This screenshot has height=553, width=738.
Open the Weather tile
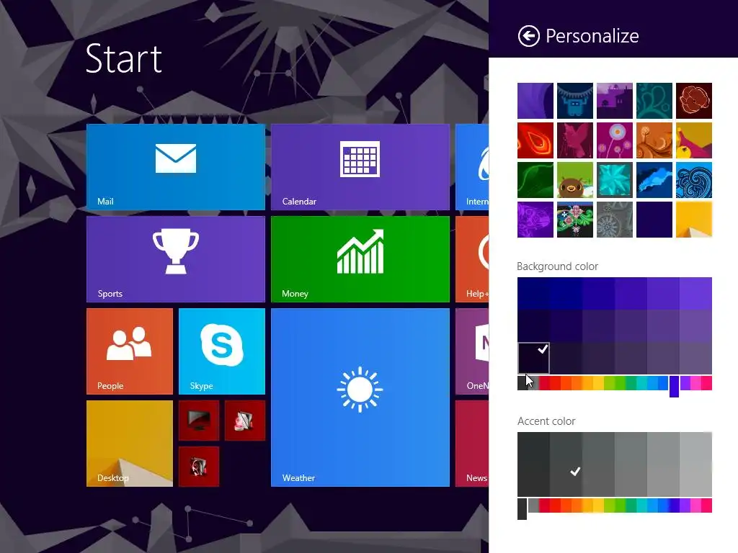360,397
